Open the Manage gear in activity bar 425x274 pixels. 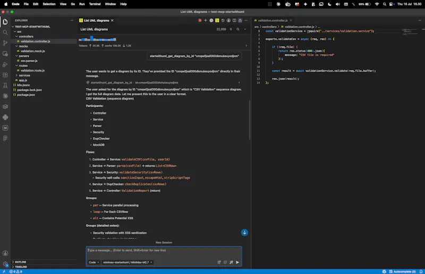pos(5,264)
